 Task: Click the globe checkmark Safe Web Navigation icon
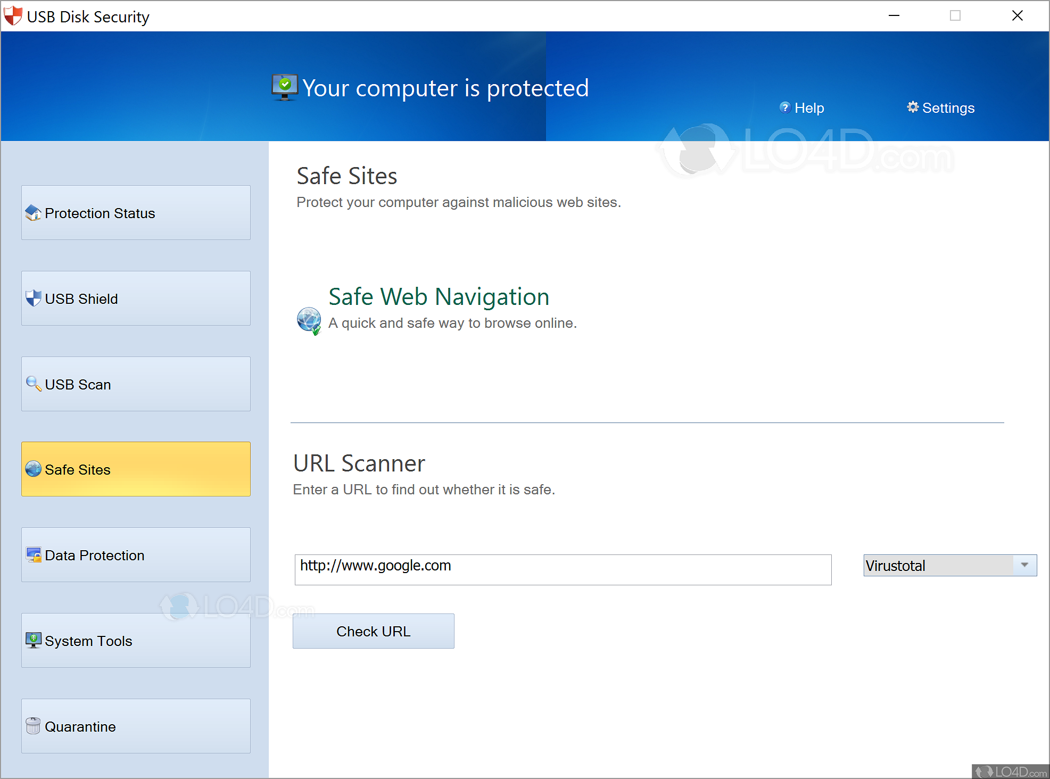click(309, 321)
